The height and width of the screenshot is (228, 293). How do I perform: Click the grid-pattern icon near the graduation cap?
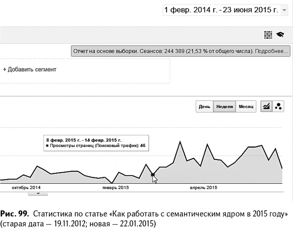tap(268, 35)
